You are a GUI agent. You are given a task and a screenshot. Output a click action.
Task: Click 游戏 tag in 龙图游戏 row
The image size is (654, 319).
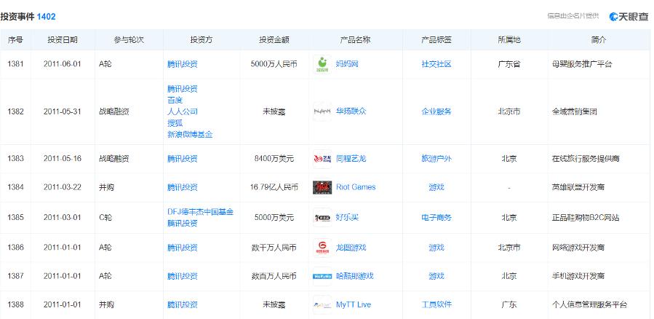coord(436,248)
